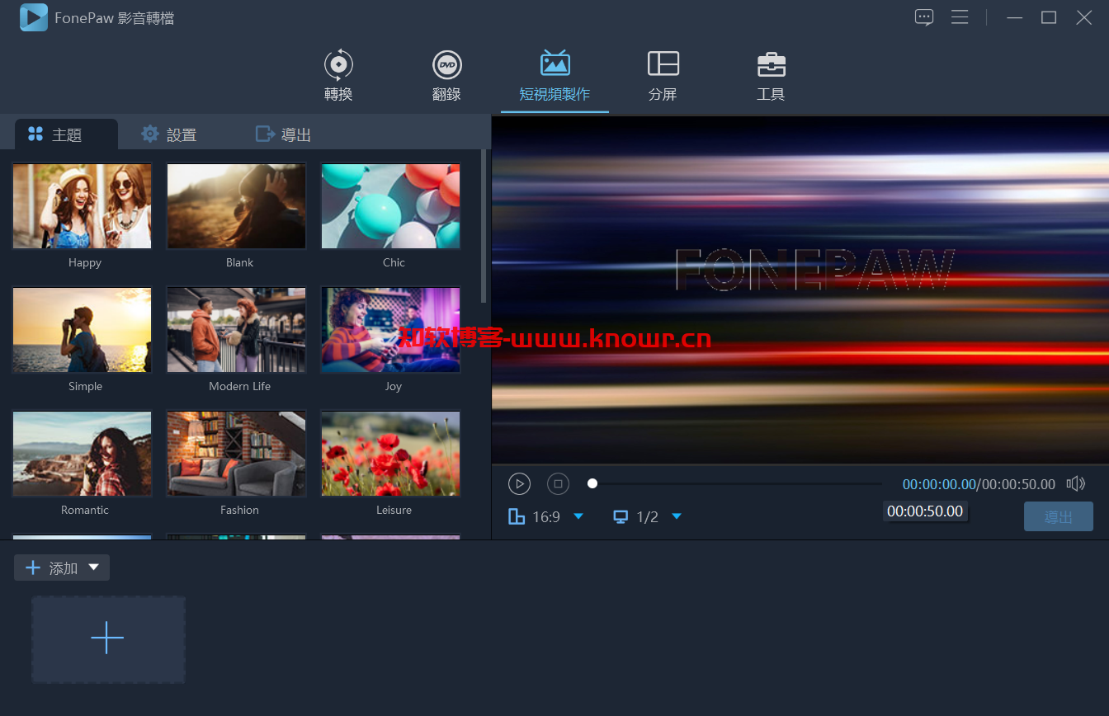Click the blue 導出 export button
This screenshot has height=716, width=1109.
[1059, 516]
